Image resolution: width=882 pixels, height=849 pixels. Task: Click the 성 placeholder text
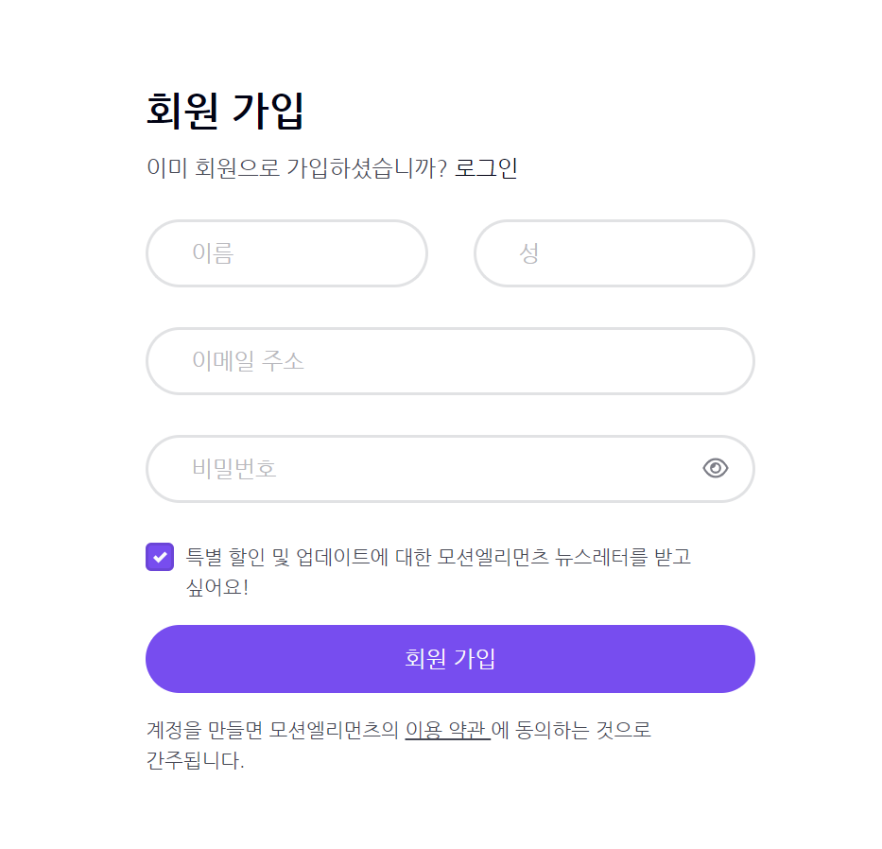[x=529, y=253]
